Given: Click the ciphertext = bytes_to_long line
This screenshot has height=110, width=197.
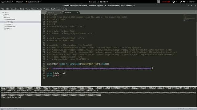Looking at the screenshot, I should coord(78,64).
